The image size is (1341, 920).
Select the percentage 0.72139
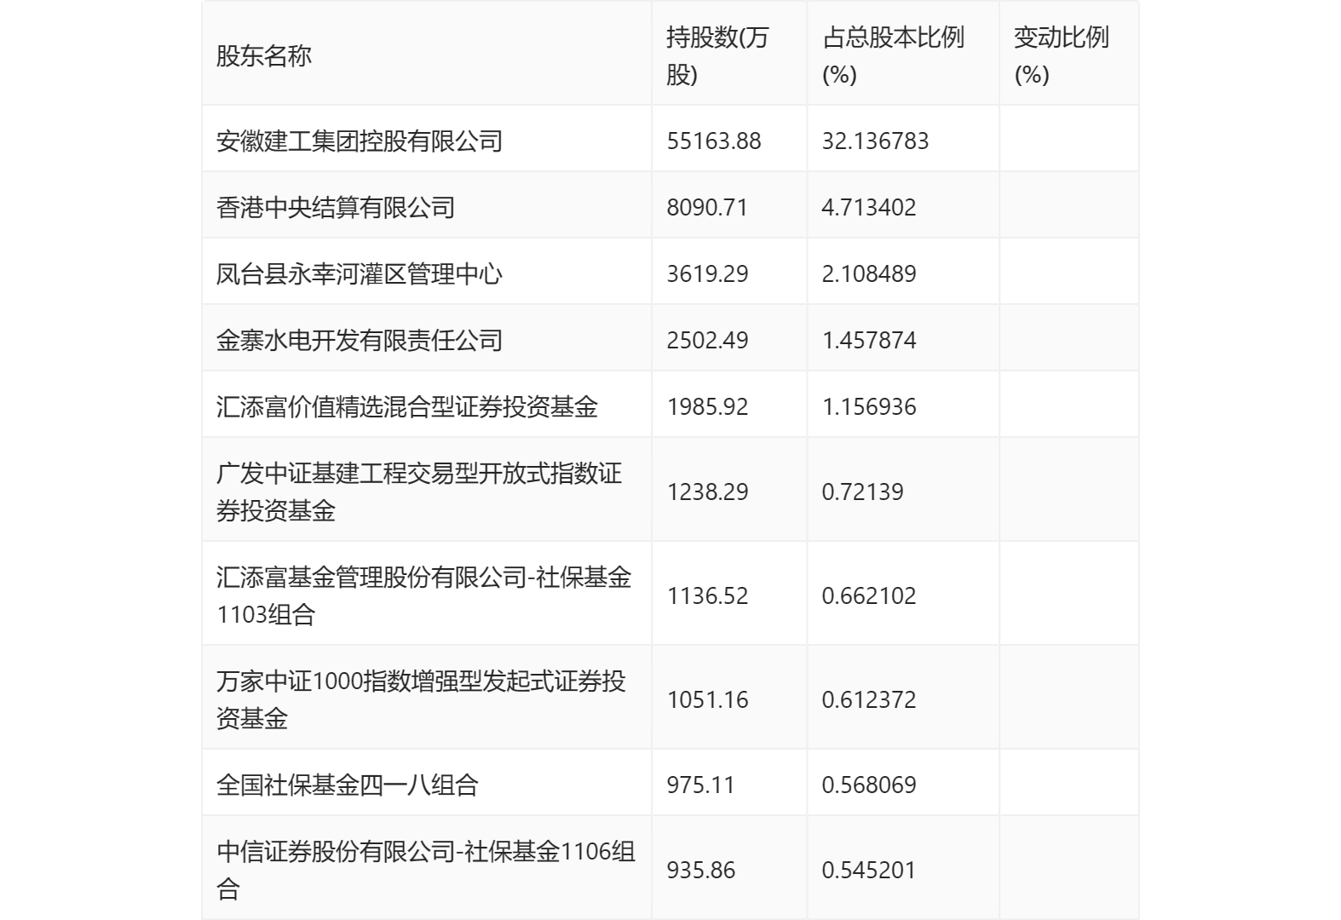862,492
